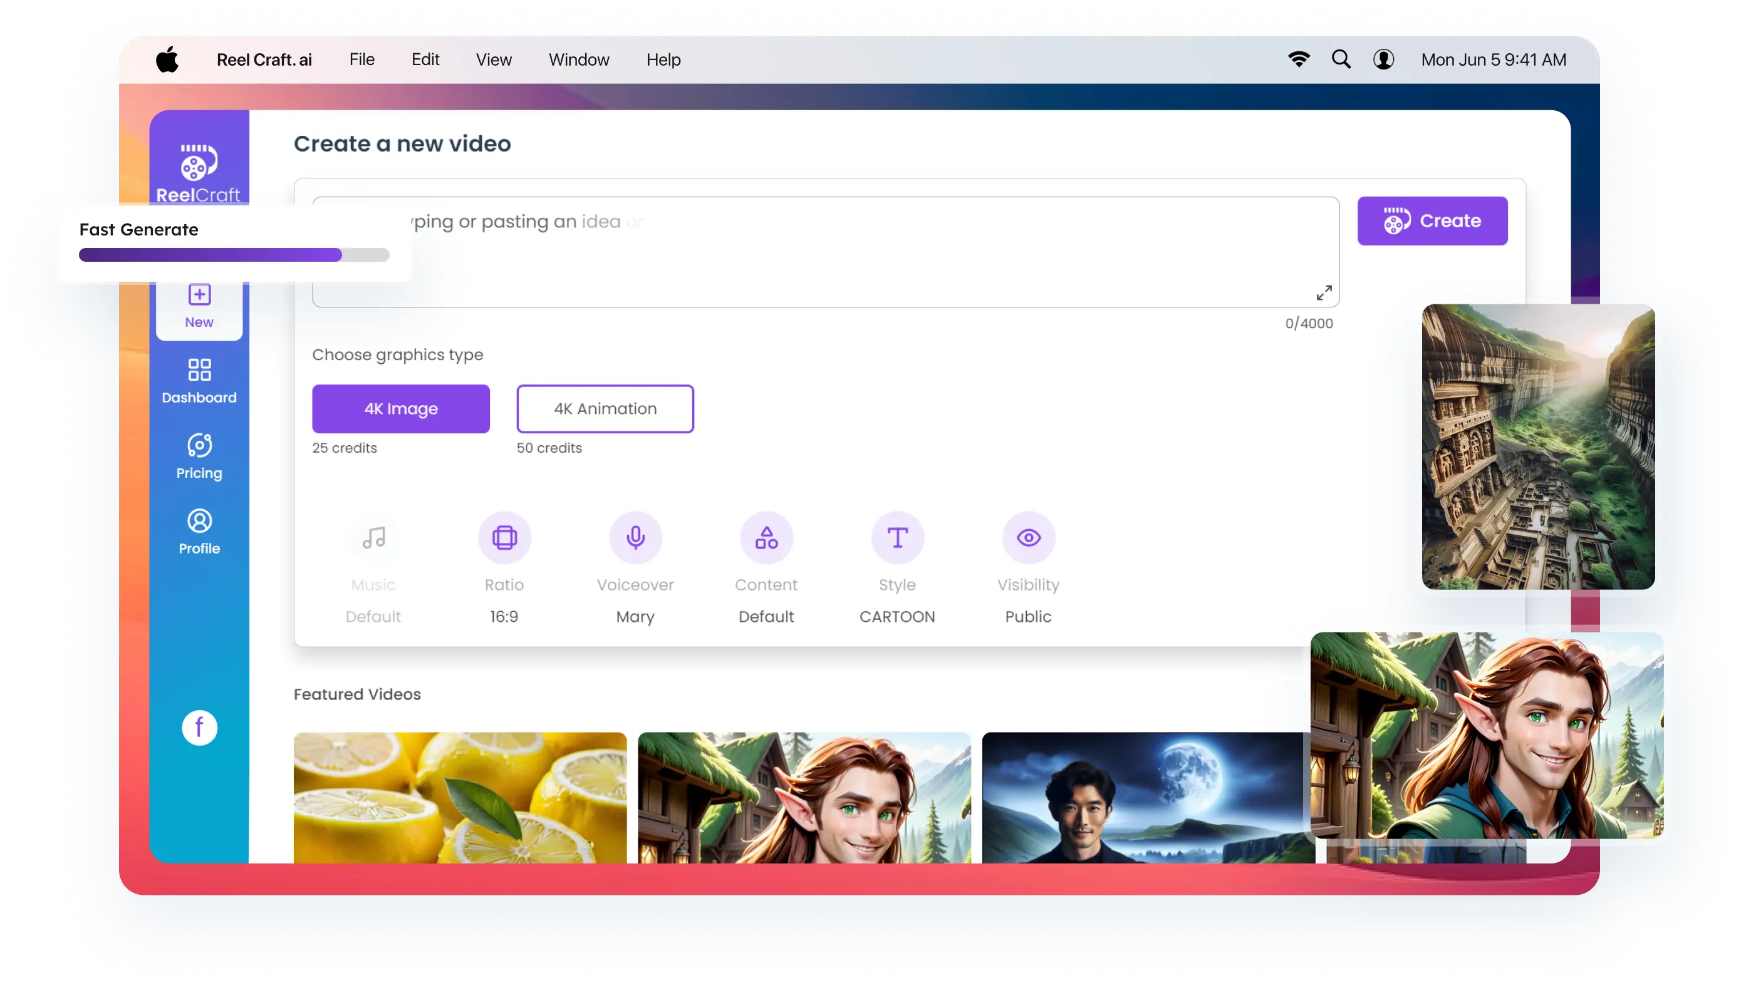Click the Wi-Fi status icon
Image resolution: width=1741 pixels, height=990 pixels.
click(x=1298, y=60)
